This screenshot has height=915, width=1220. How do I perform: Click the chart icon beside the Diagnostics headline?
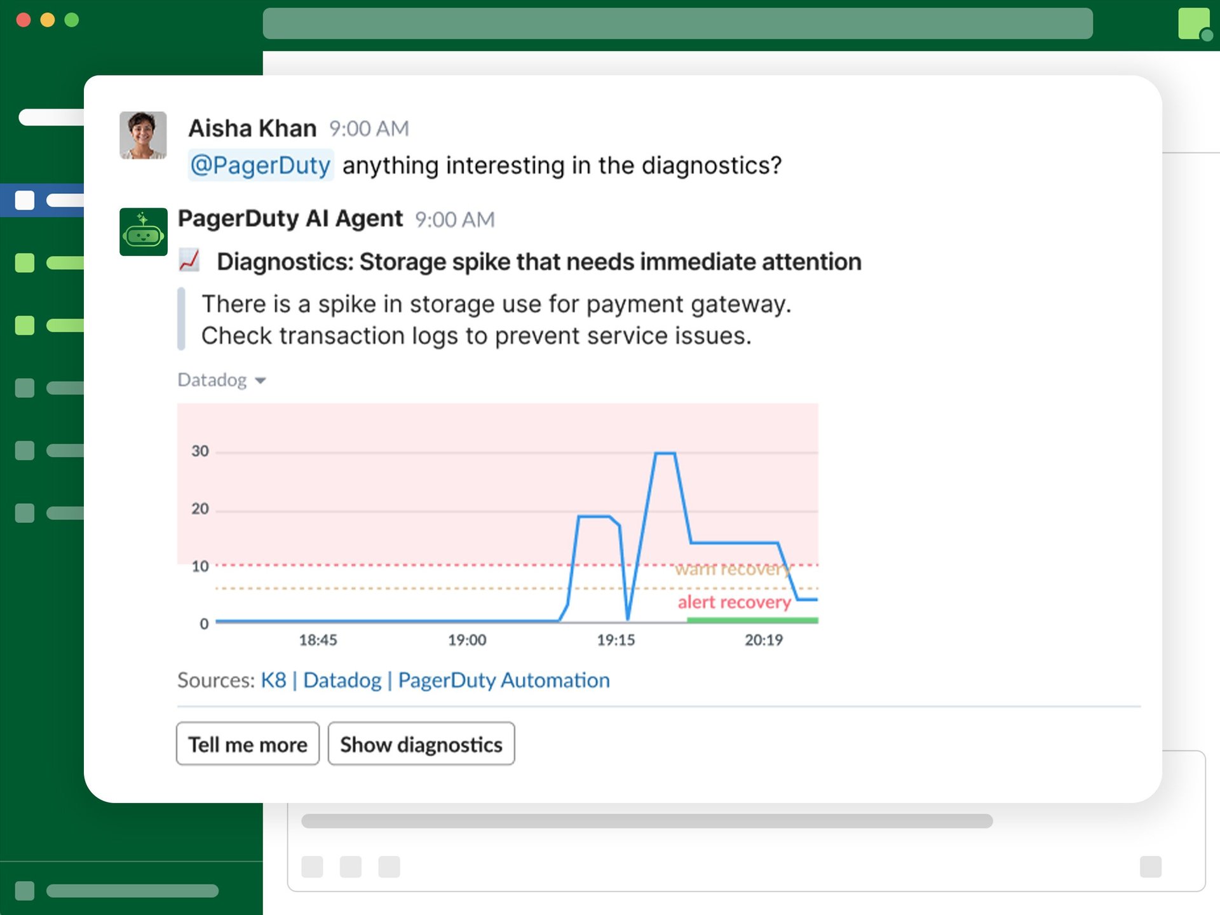[x=189, y=261]
